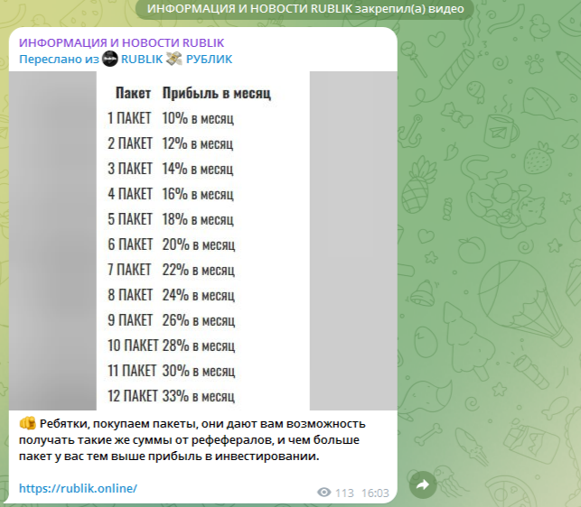Click the '7 ПАКЕТ' row label

pos(129,270)
